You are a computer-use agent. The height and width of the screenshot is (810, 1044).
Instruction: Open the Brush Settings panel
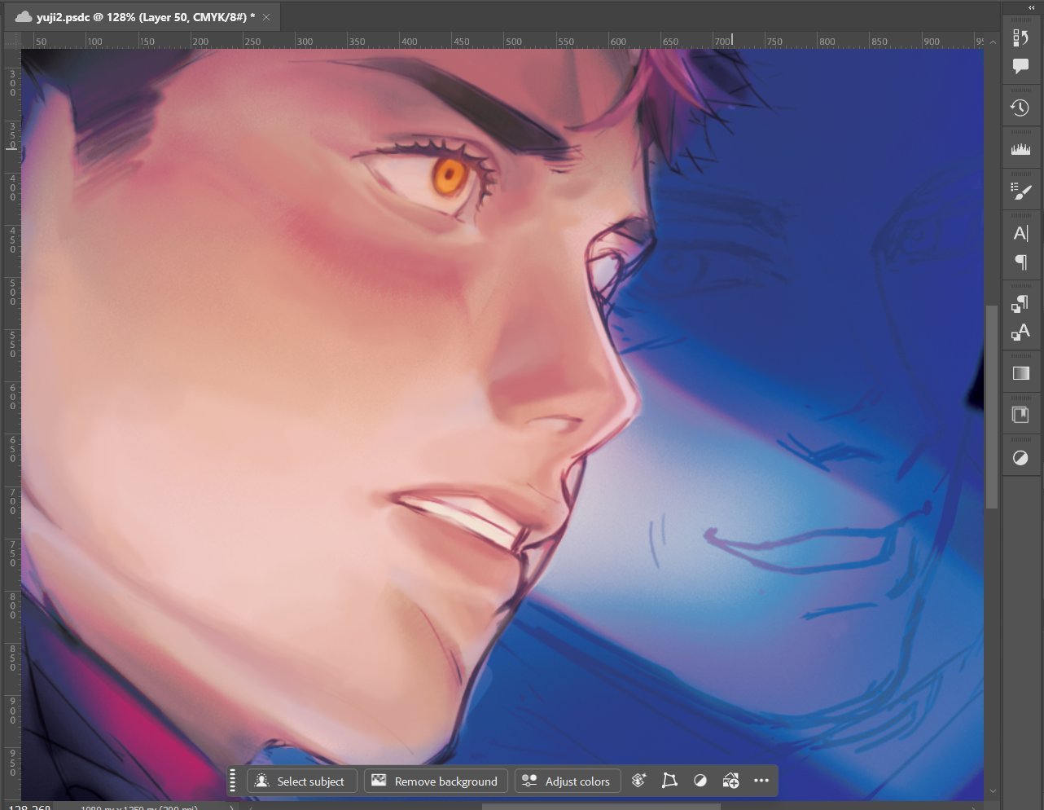click(x=1020, y=191)
